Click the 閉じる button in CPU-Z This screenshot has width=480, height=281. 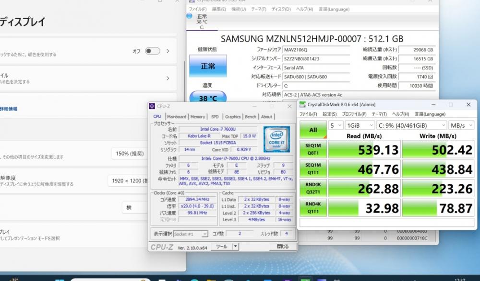[x=283, y=246]
